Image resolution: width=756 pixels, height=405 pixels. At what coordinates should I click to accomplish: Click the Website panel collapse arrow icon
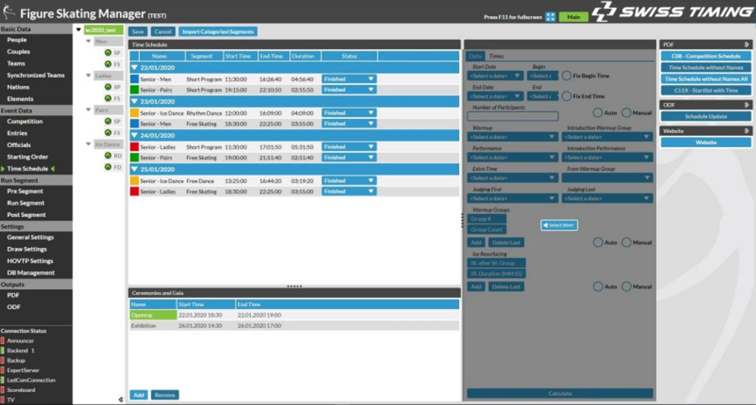coord(746,131)
